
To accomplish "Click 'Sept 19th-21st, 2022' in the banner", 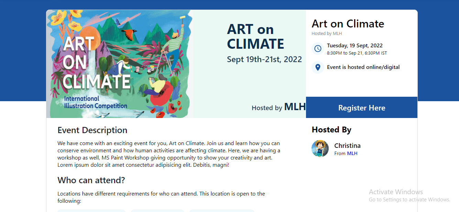I will [264, 59].
